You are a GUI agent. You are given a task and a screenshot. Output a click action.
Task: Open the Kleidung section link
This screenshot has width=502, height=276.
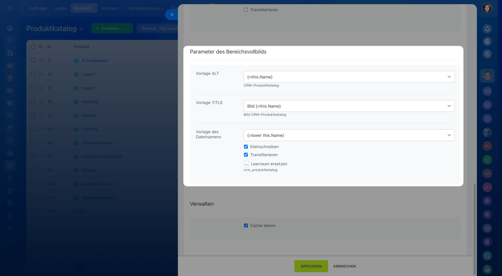(90, 102)
